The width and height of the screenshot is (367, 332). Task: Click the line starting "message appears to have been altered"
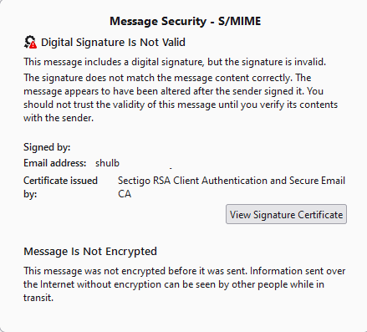point(173,91)
